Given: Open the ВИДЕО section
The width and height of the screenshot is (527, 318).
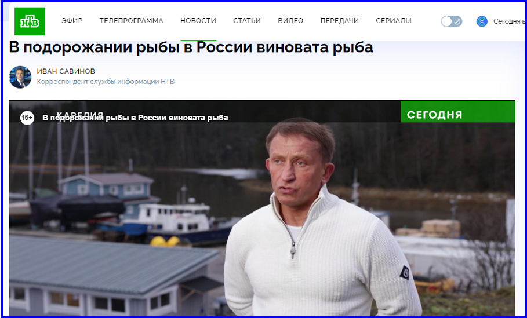Looking at the screenshot, I should coord(290,21).
